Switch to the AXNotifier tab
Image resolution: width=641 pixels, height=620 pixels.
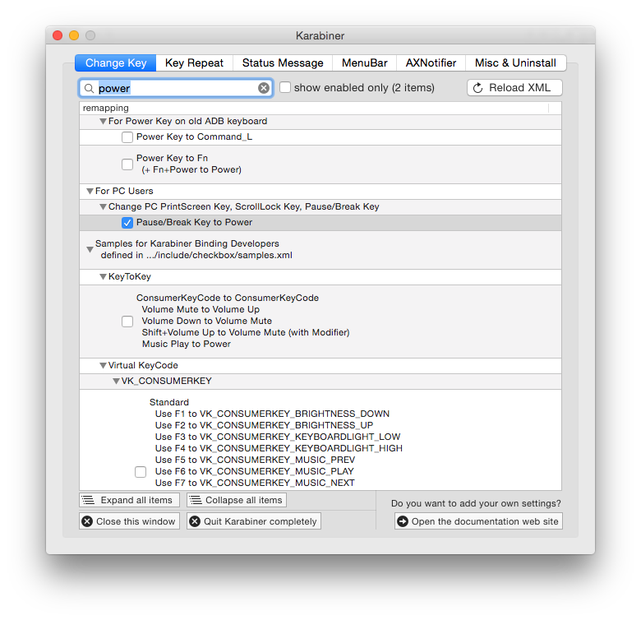[x=431, y=63]
